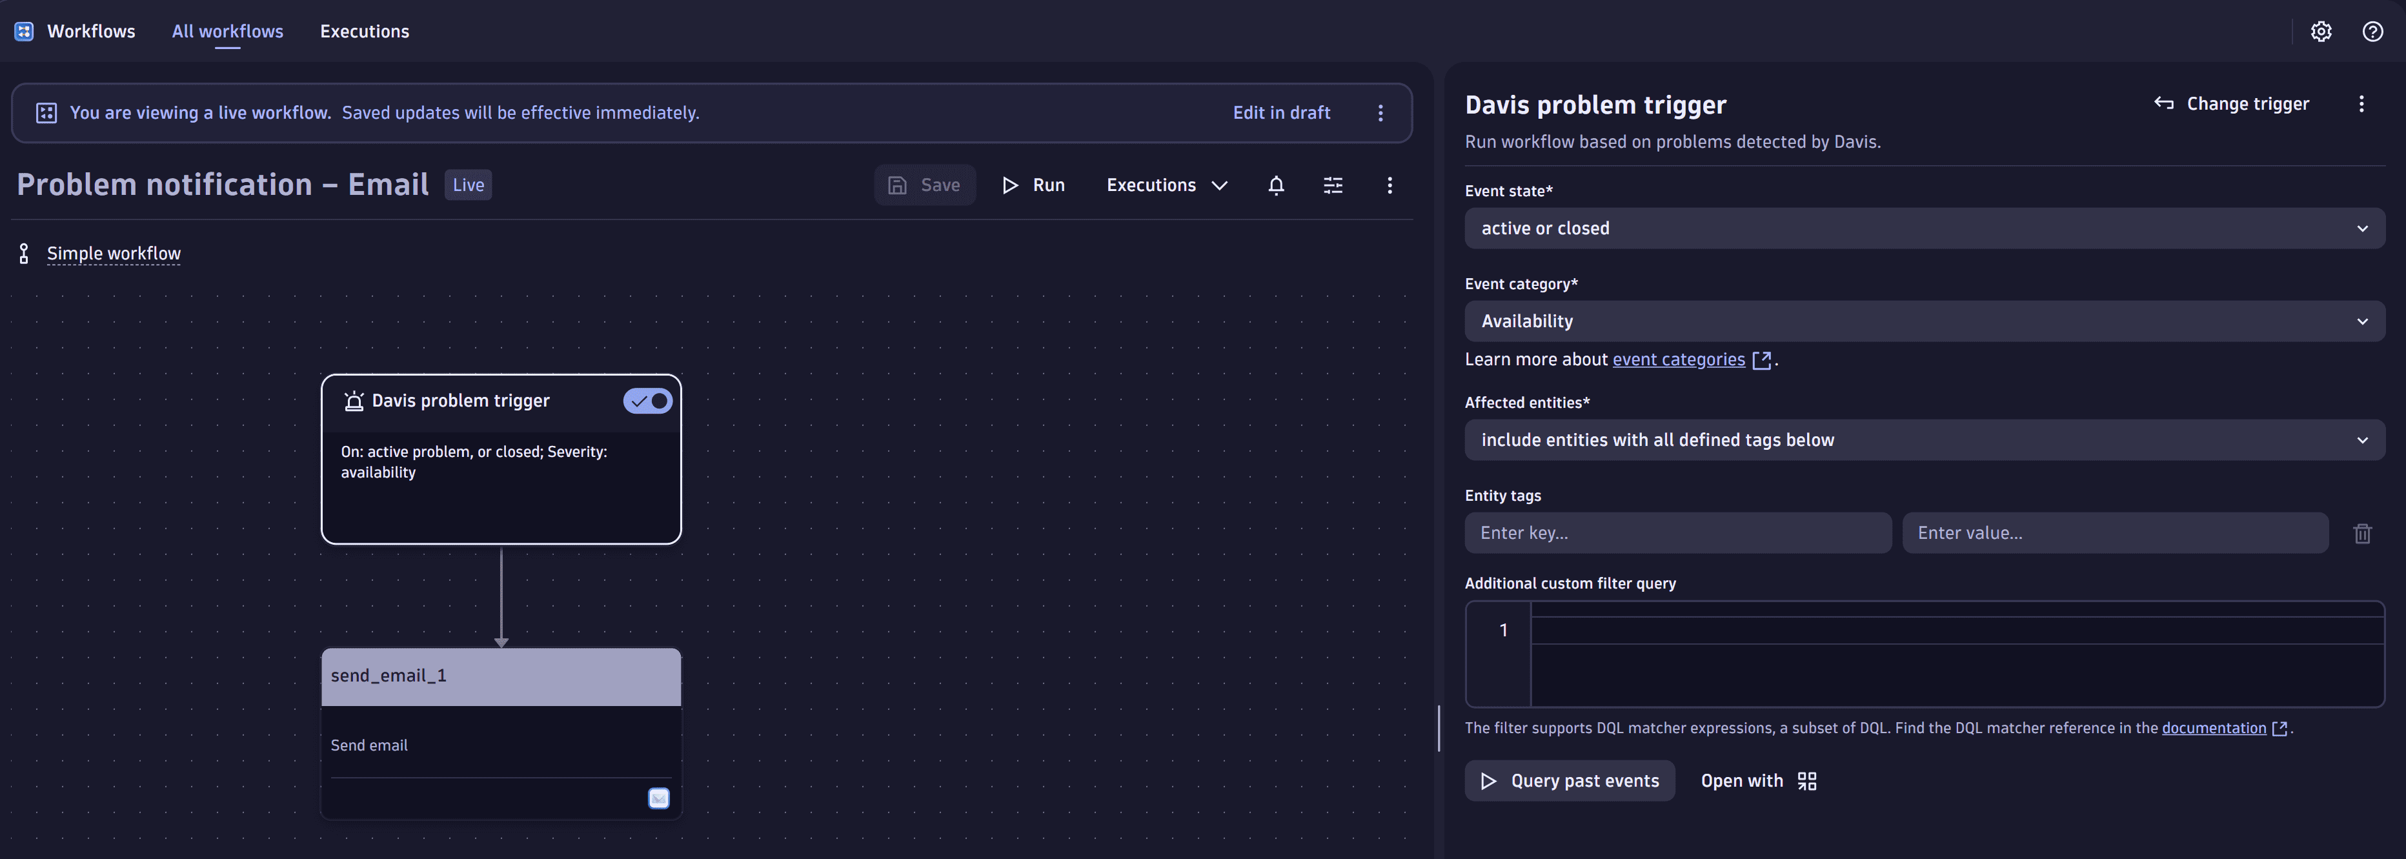The width and height of the screenshot is (2406, 859).
Task: Expand the Event state dropdown
Action: 1924,228
